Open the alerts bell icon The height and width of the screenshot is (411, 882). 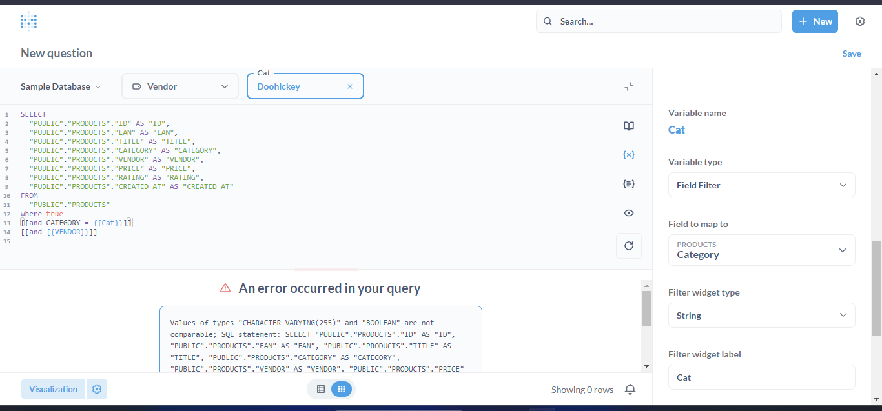[630, 389]
